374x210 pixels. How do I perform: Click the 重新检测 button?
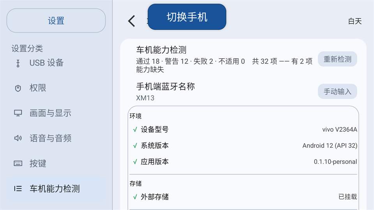pos(337,59)
